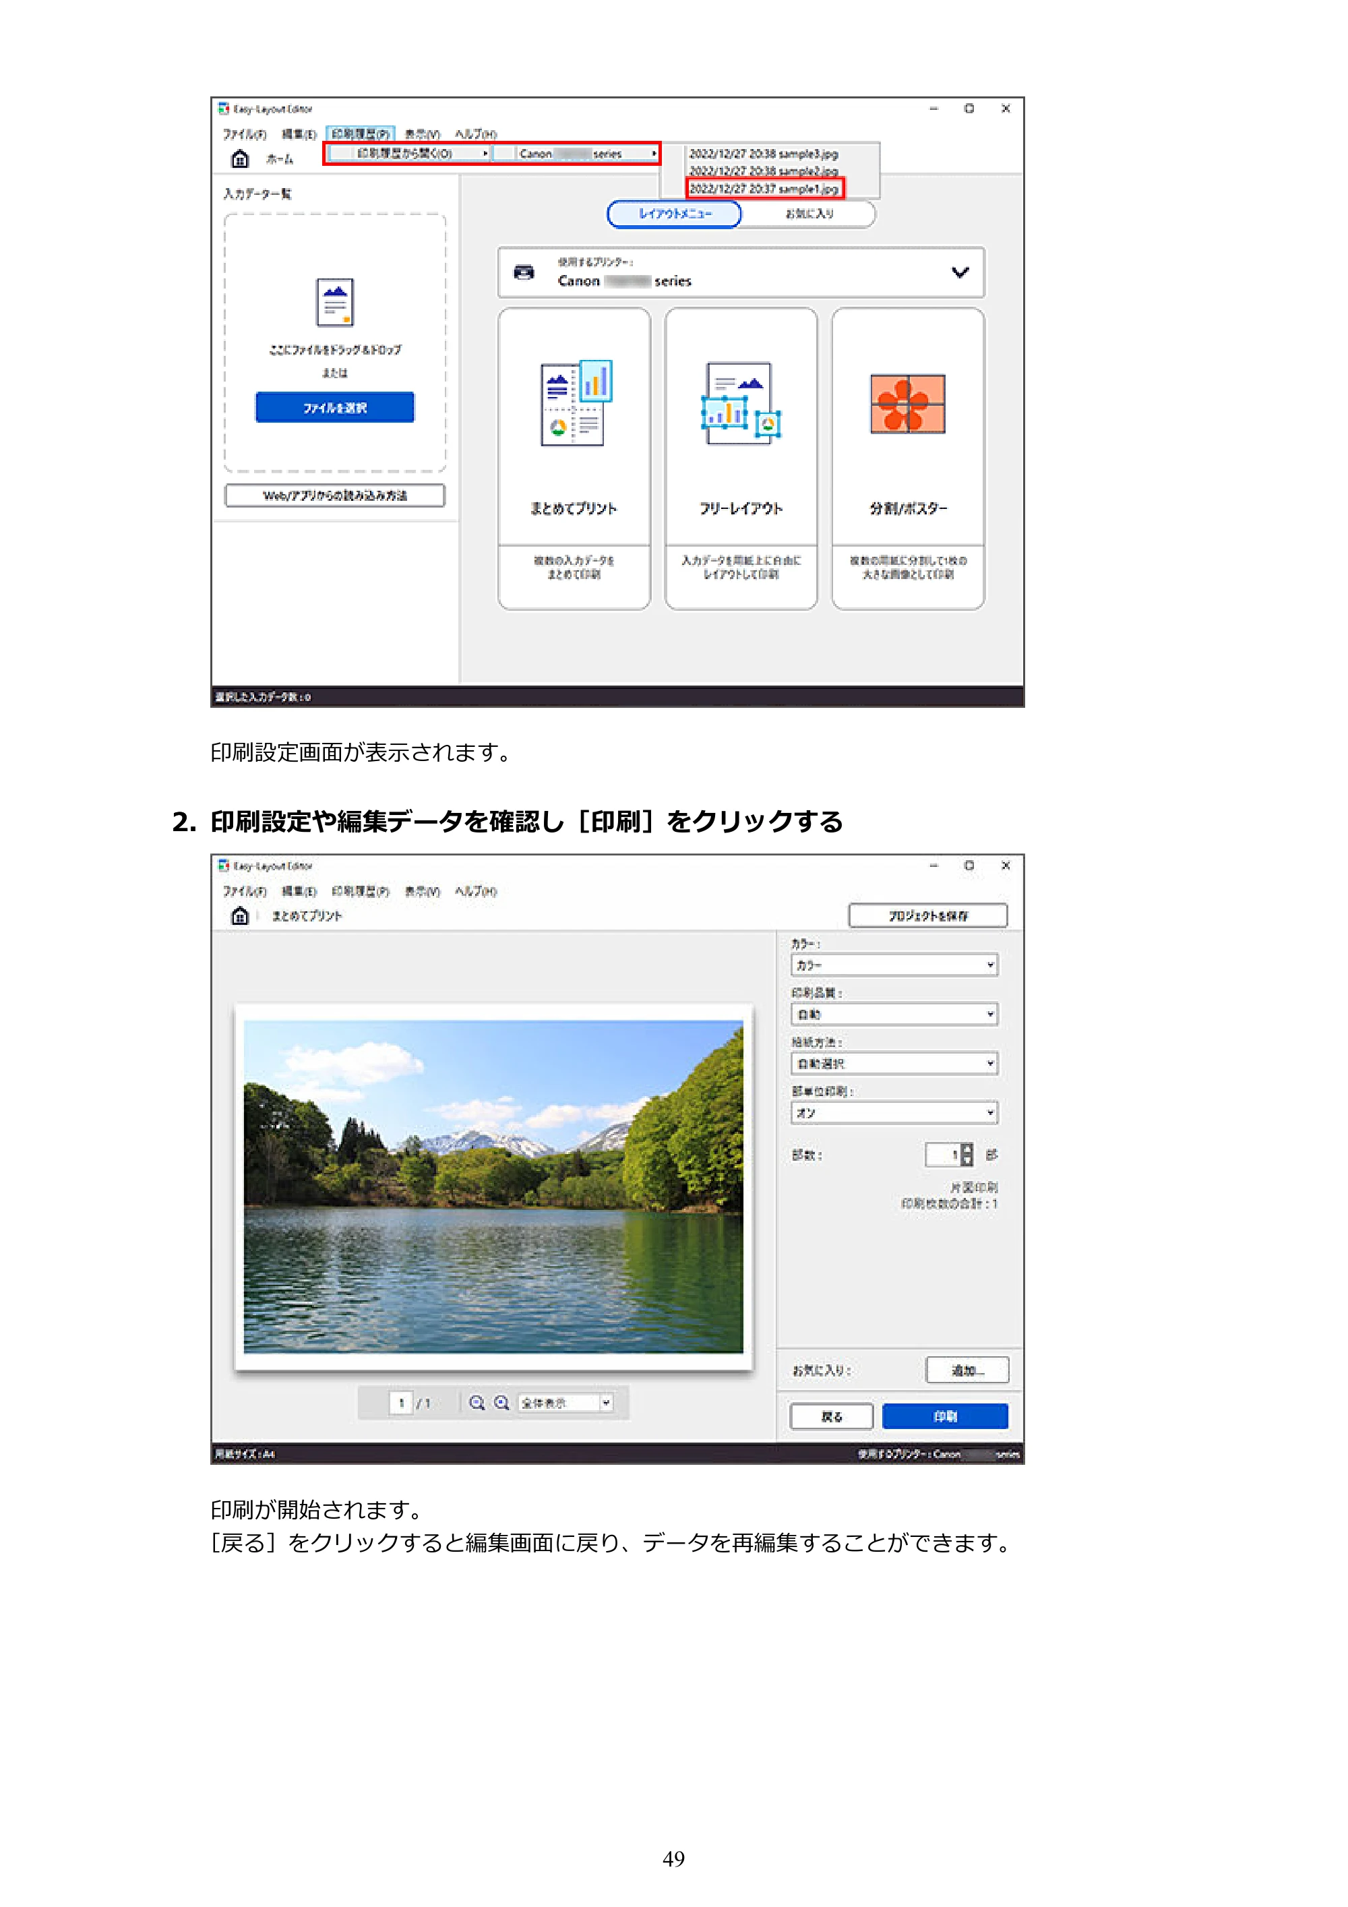This screenshot has height=1907, width=1348.
Task: Open ヘルプ(H) menu in print settings window
Action: tap(475, 891)
